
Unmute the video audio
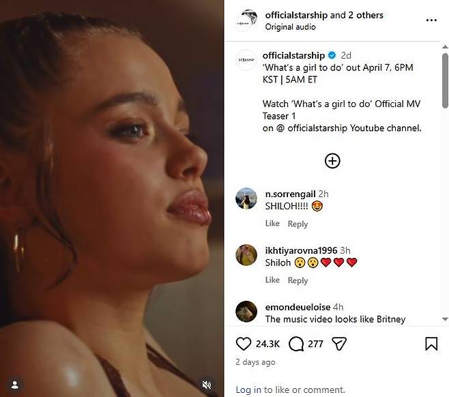pyautogui.click(x=207, y=385)
